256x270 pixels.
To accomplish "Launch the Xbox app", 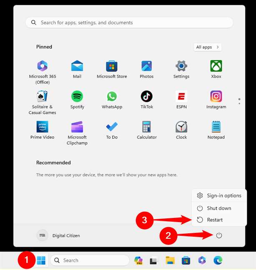I will 216,69.
